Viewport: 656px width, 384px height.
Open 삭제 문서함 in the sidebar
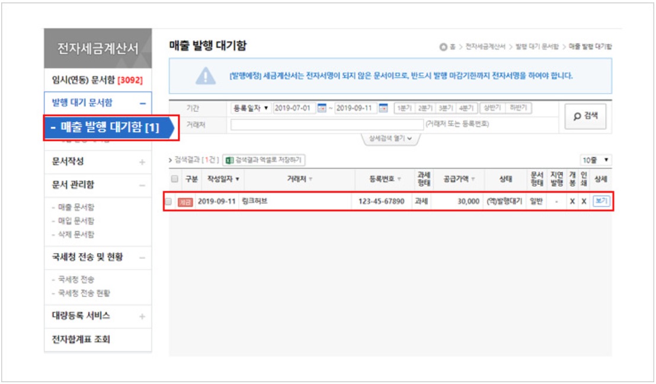coord(76,235)
